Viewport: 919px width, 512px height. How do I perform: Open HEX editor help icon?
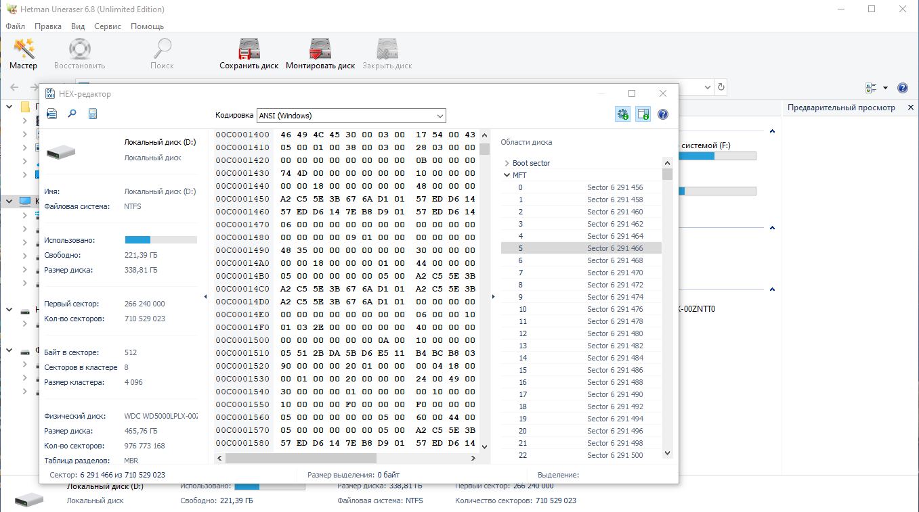tap(663, 114)
